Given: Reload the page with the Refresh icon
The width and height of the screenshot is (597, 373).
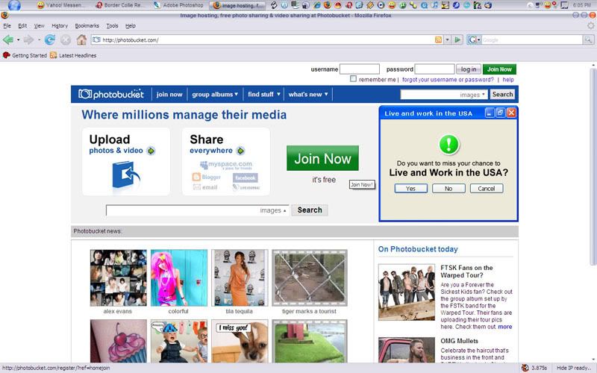Looking at the screenshot, I should 49,40.
